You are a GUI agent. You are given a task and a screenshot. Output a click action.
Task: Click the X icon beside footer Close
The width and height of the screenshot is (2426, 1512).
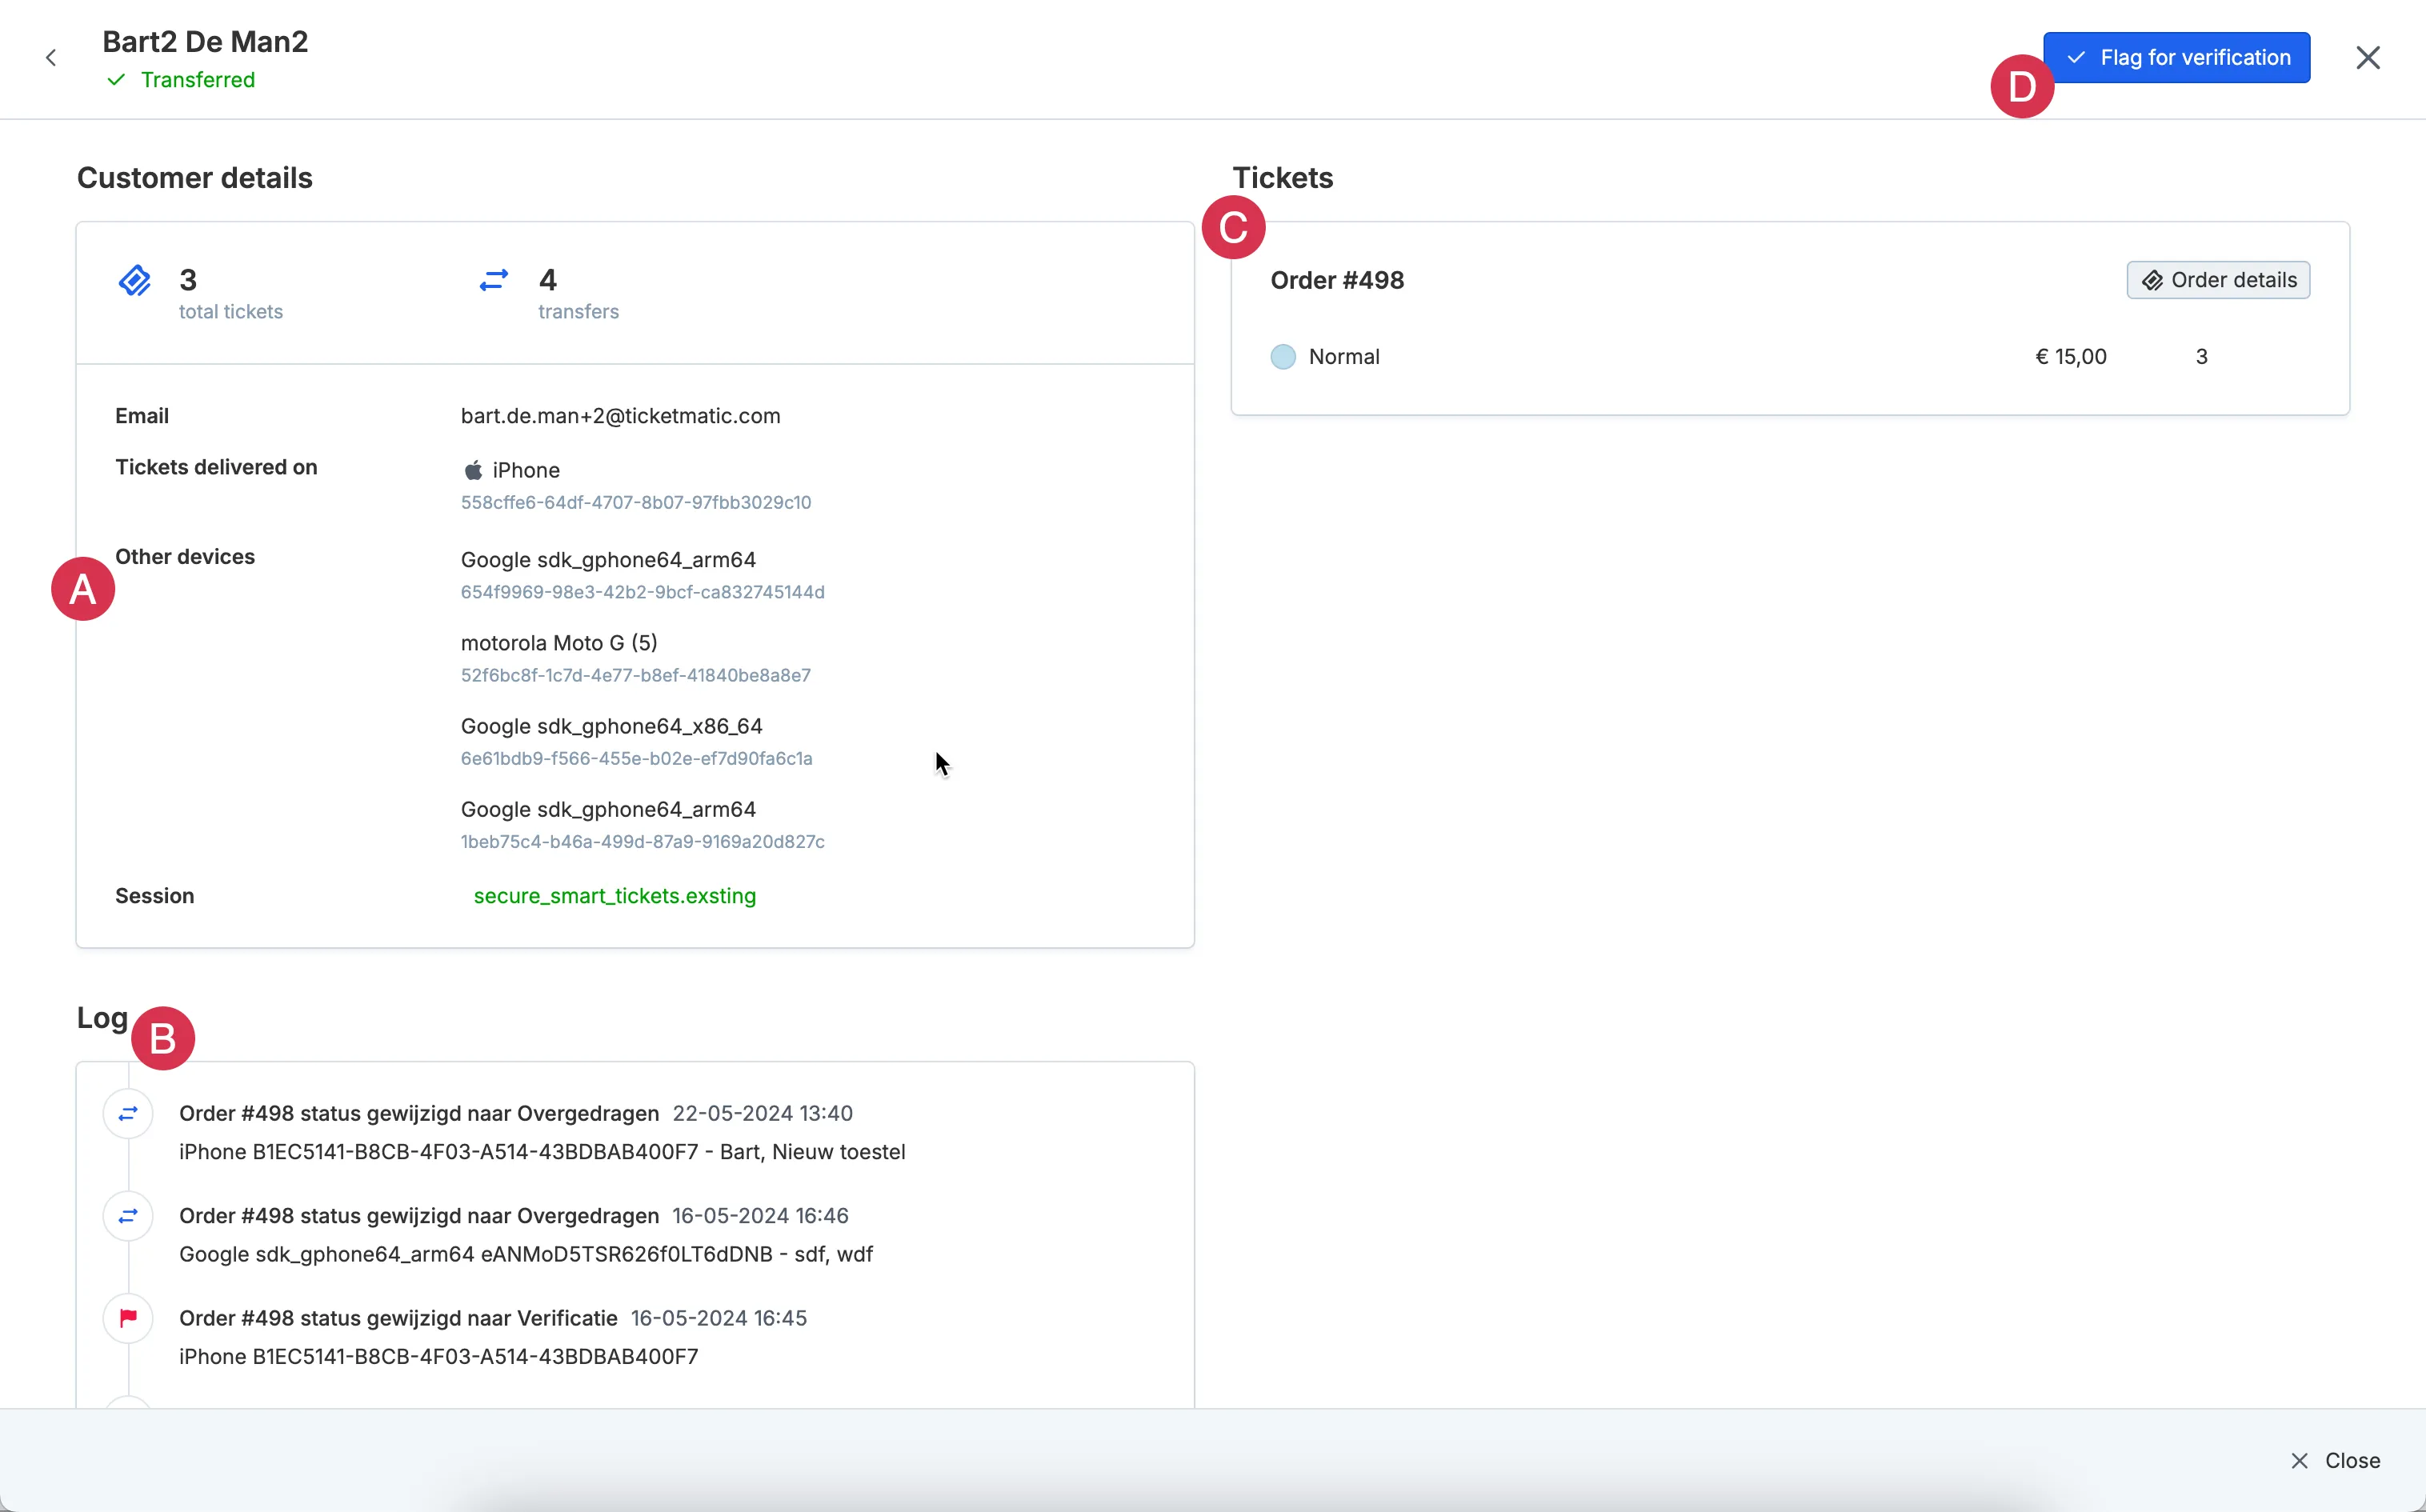click(x=2299, y=1461)
